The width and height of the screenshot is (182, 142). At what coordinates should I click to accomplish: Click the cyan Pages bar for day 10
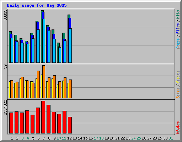point(60,55)
